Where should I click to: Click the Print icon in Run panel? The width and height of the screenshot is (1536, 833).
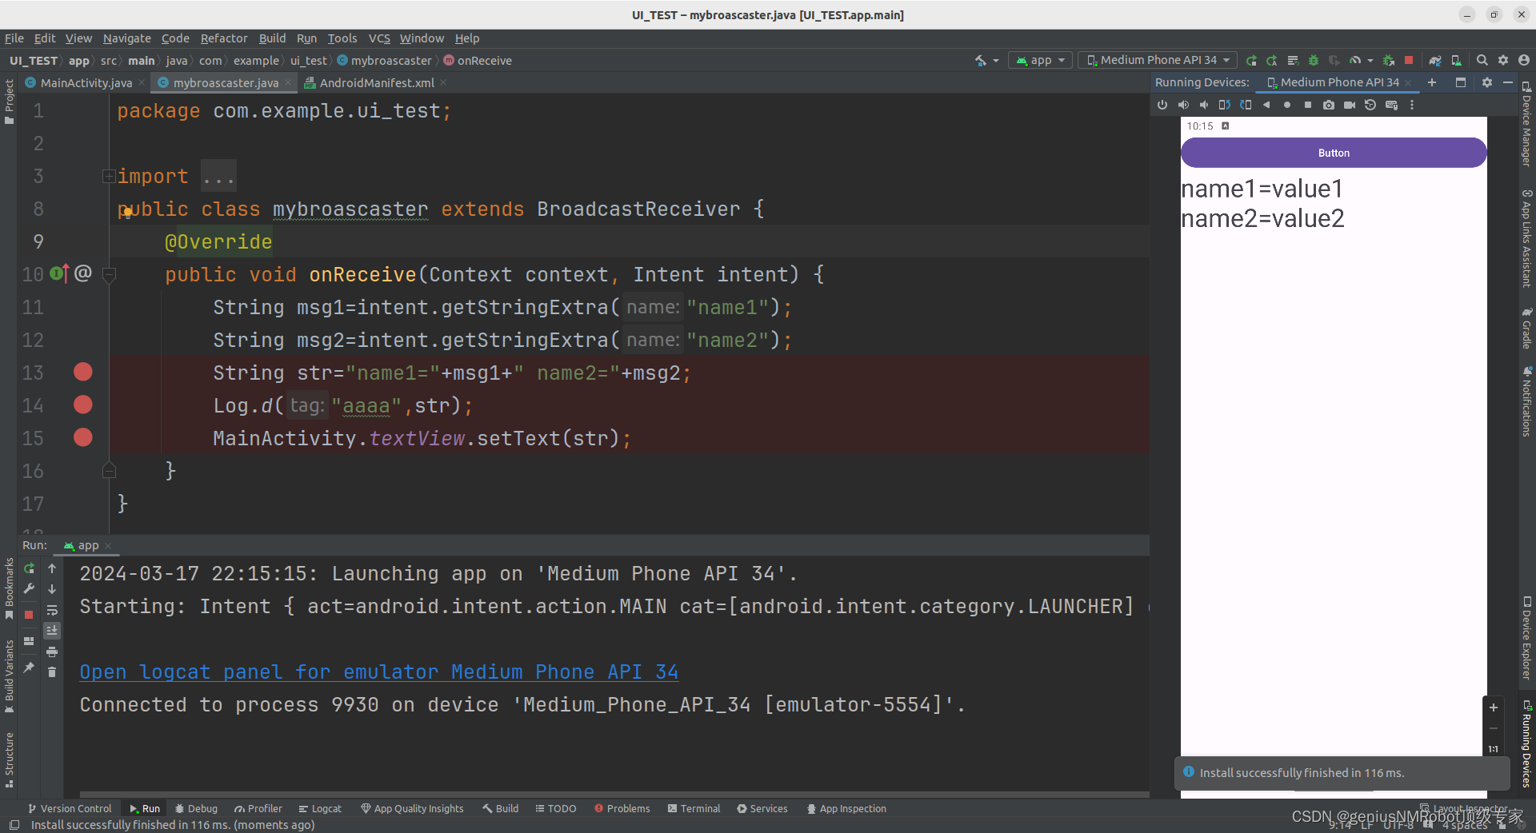52,652
